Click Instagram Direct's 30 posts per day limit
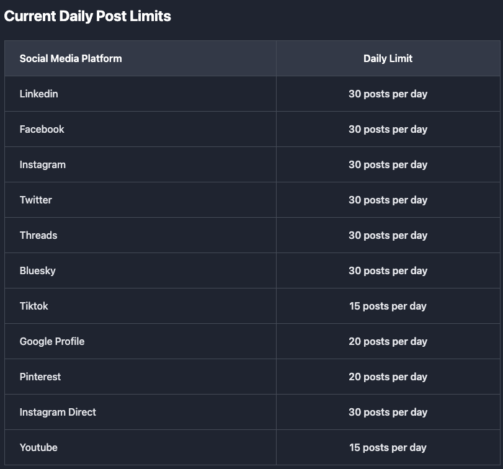Viewport: 503px width, 469px height. tap(388, 412)
